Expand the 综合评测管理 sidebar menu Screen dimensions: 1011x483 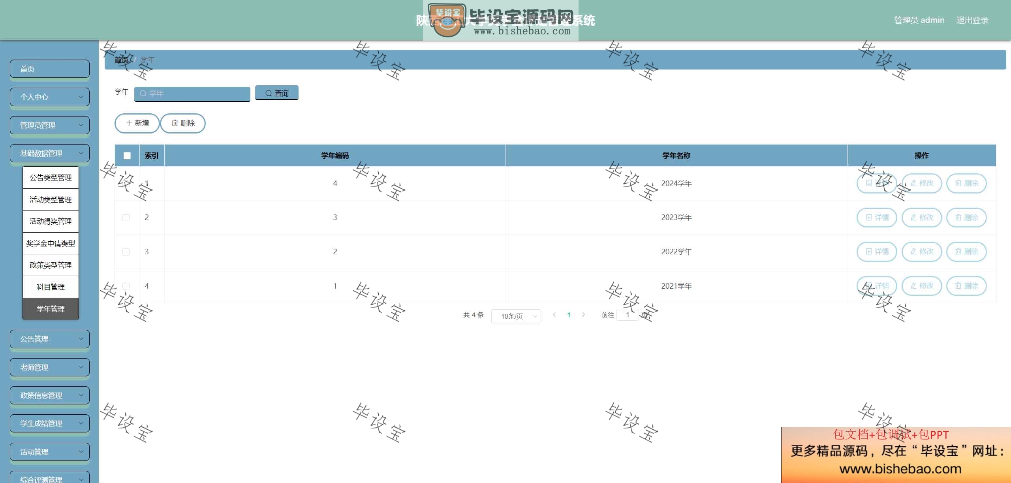pos(50,478)
